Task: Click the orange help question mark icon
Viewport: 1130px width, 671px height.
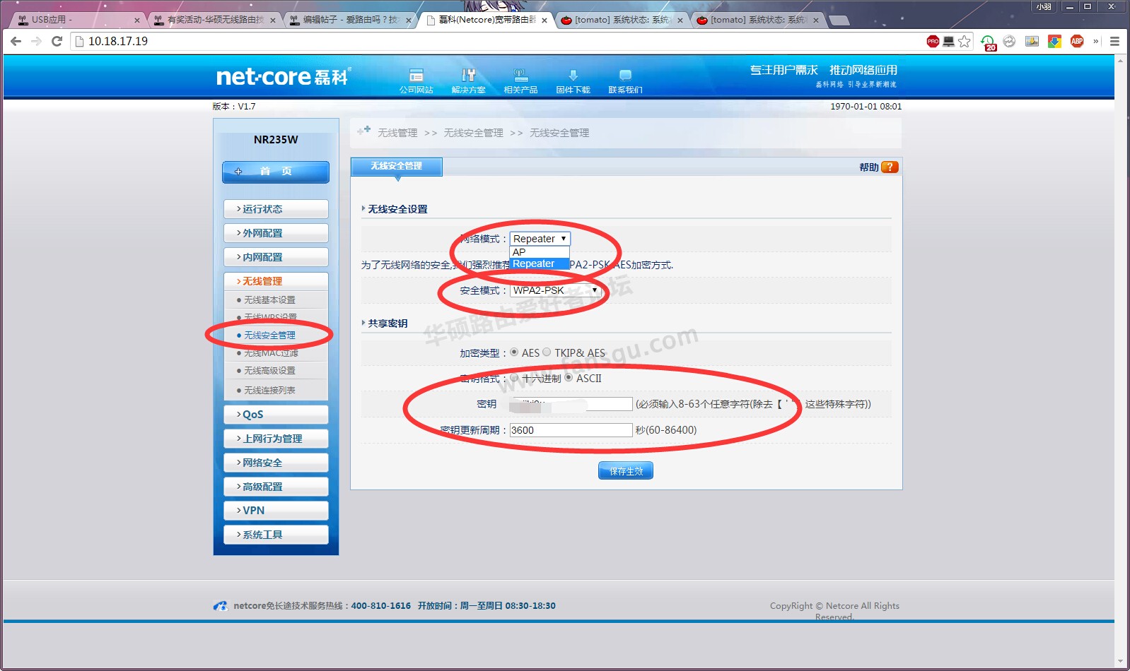Action: [x=890, y=167]
